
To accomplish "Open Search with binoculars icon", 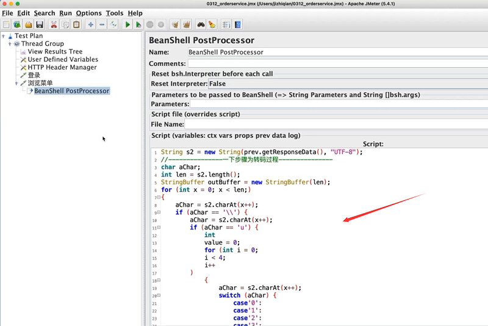I will (x=201, y=24).
